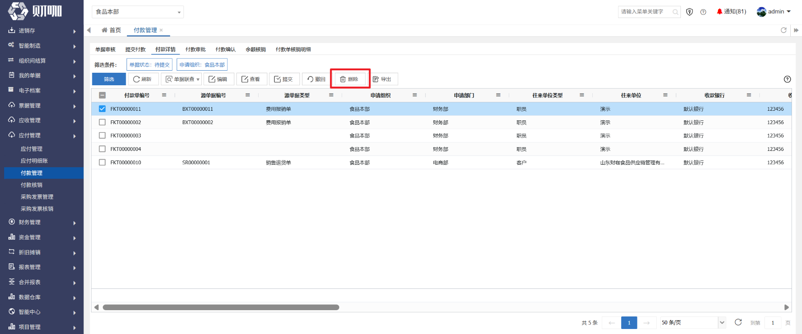Screen dimensions: 802x334
Task: Open the 单据联查 dropdown button
Action: tap(181, 79)
